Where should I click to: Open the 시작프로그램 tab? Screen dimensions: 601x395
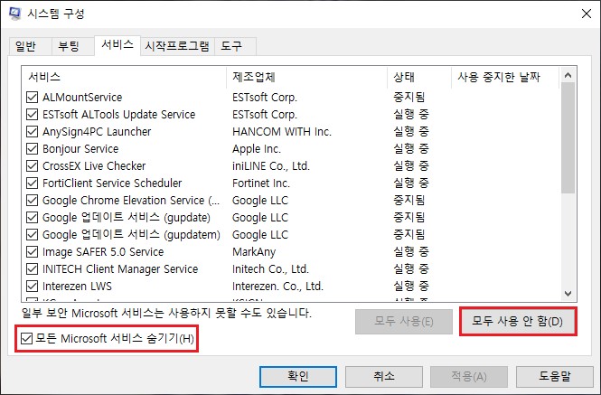pyautogui.click(x=177, y=46)
